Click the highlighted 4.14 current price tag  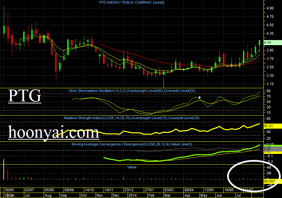coord(273,43)
